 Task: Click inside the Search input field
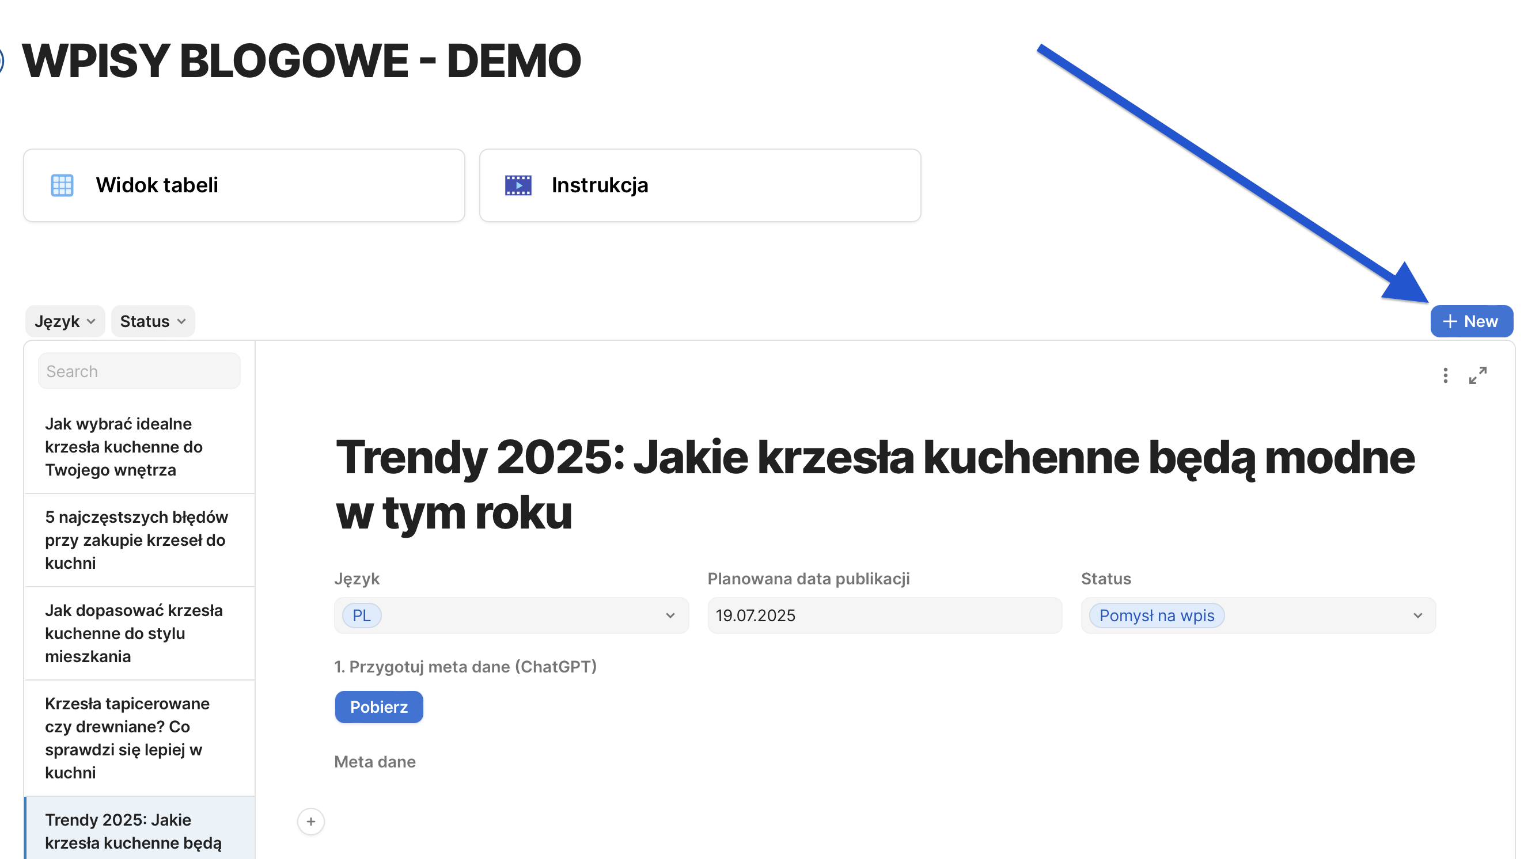coord(139,371)
